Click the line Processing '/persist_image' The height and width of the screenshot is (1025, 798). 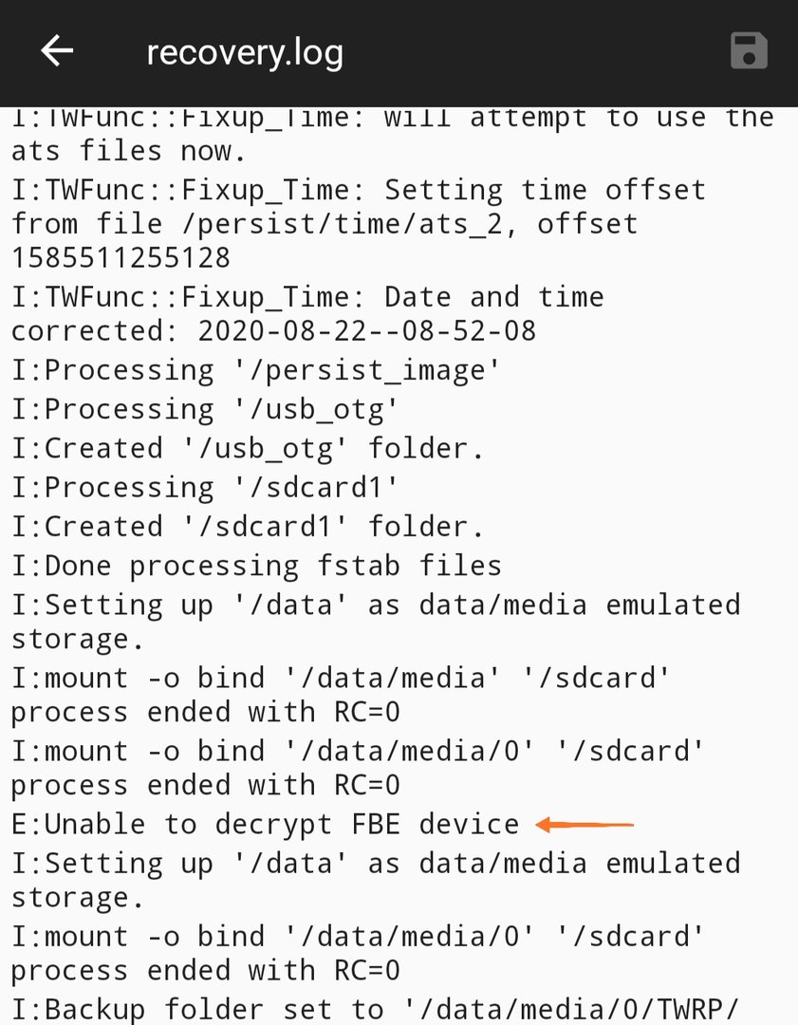click(x=255, y=371)
